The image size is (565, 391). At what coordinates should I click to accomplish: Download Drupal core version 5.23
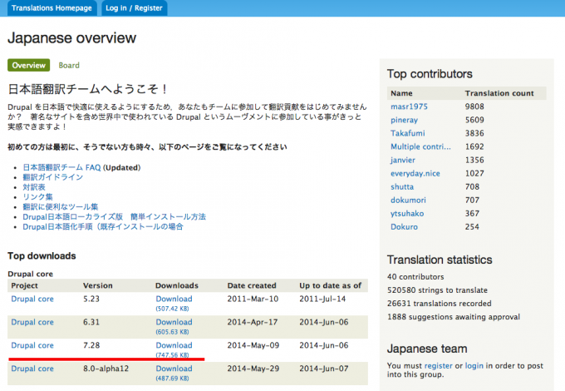click(x=174, y=299)
